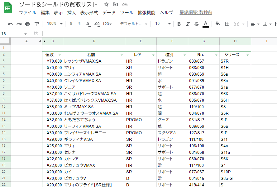Select cell レックウザVMAX:SA

[x=94, y=61]
